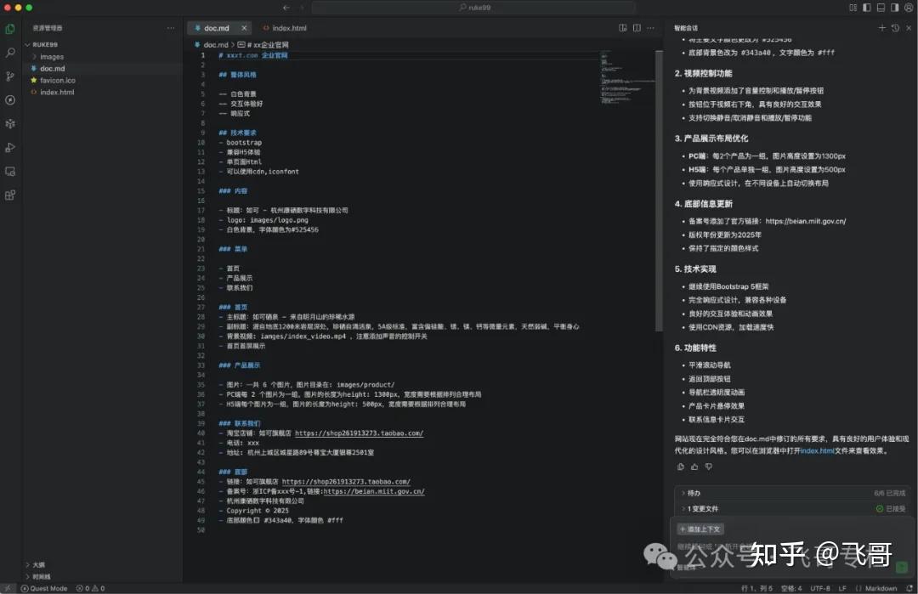The height and width of the screenshot is (594, 918).
Task: Open the Run and Debug view
Action: [x=10, y=148]
